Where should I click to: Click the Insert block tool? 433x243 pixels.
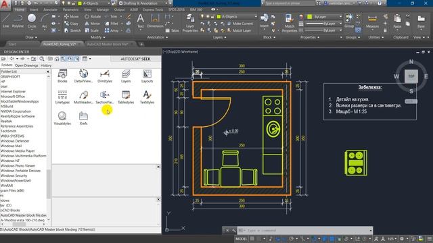(265, 21)
